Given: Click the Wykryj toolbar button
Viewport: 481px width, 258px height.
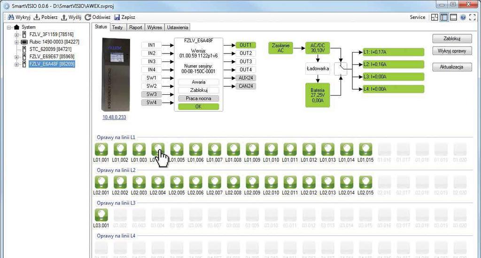Looking at the screenshot, I should 19,17.
